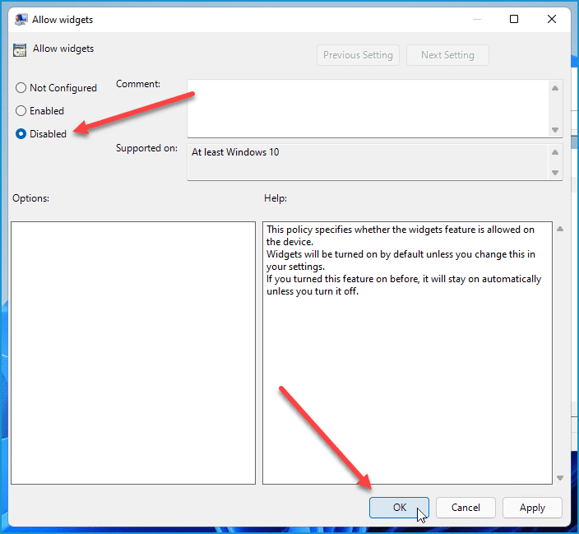Click the Help policy description text
The image size is (579, 534).
[x=404, y=260]
